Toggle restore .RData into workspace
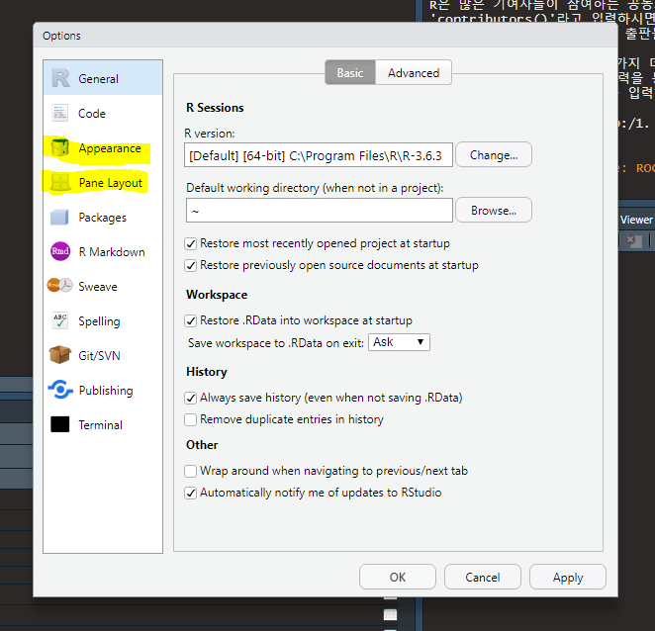The width and height of the screenshot is (655, 631). tap(191, 320)
